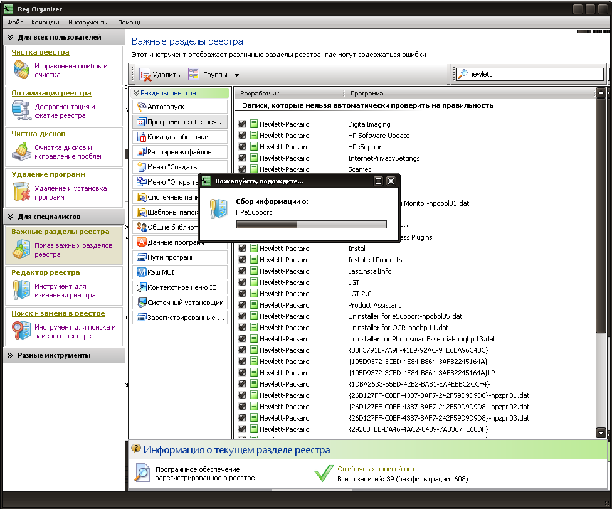Click the registry search and replace icon

21,331
